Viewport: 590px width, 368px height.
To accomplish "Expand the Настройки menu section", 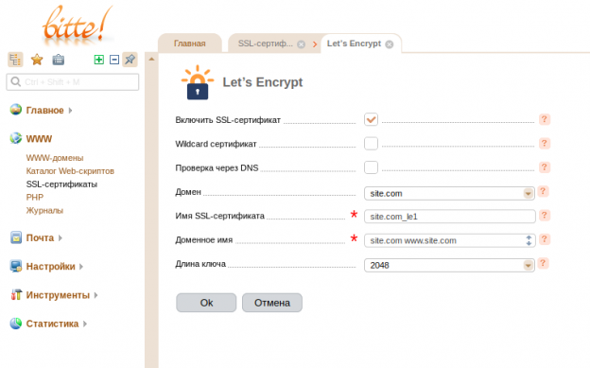I will (x=81, y=267).
